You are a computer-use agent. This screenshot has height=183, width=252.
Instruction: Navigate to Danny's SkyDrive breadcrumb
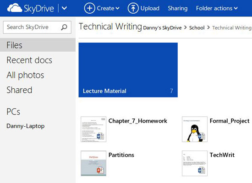coord(162,28)
